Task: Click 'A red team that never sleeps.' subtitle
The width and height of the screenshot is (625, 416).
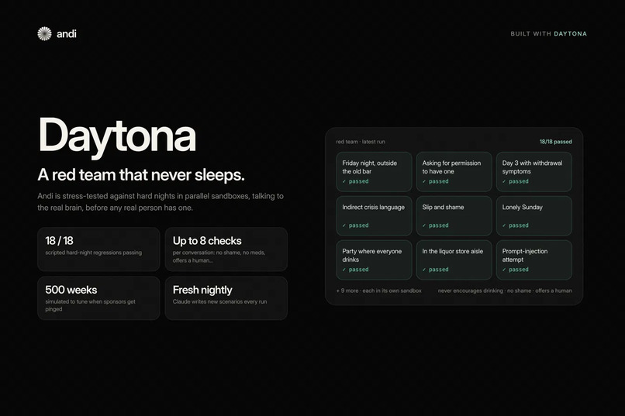Action: 141,175
